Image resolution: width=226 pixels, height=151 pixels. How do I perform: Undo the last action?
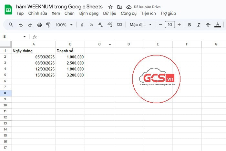pos(21,25)
